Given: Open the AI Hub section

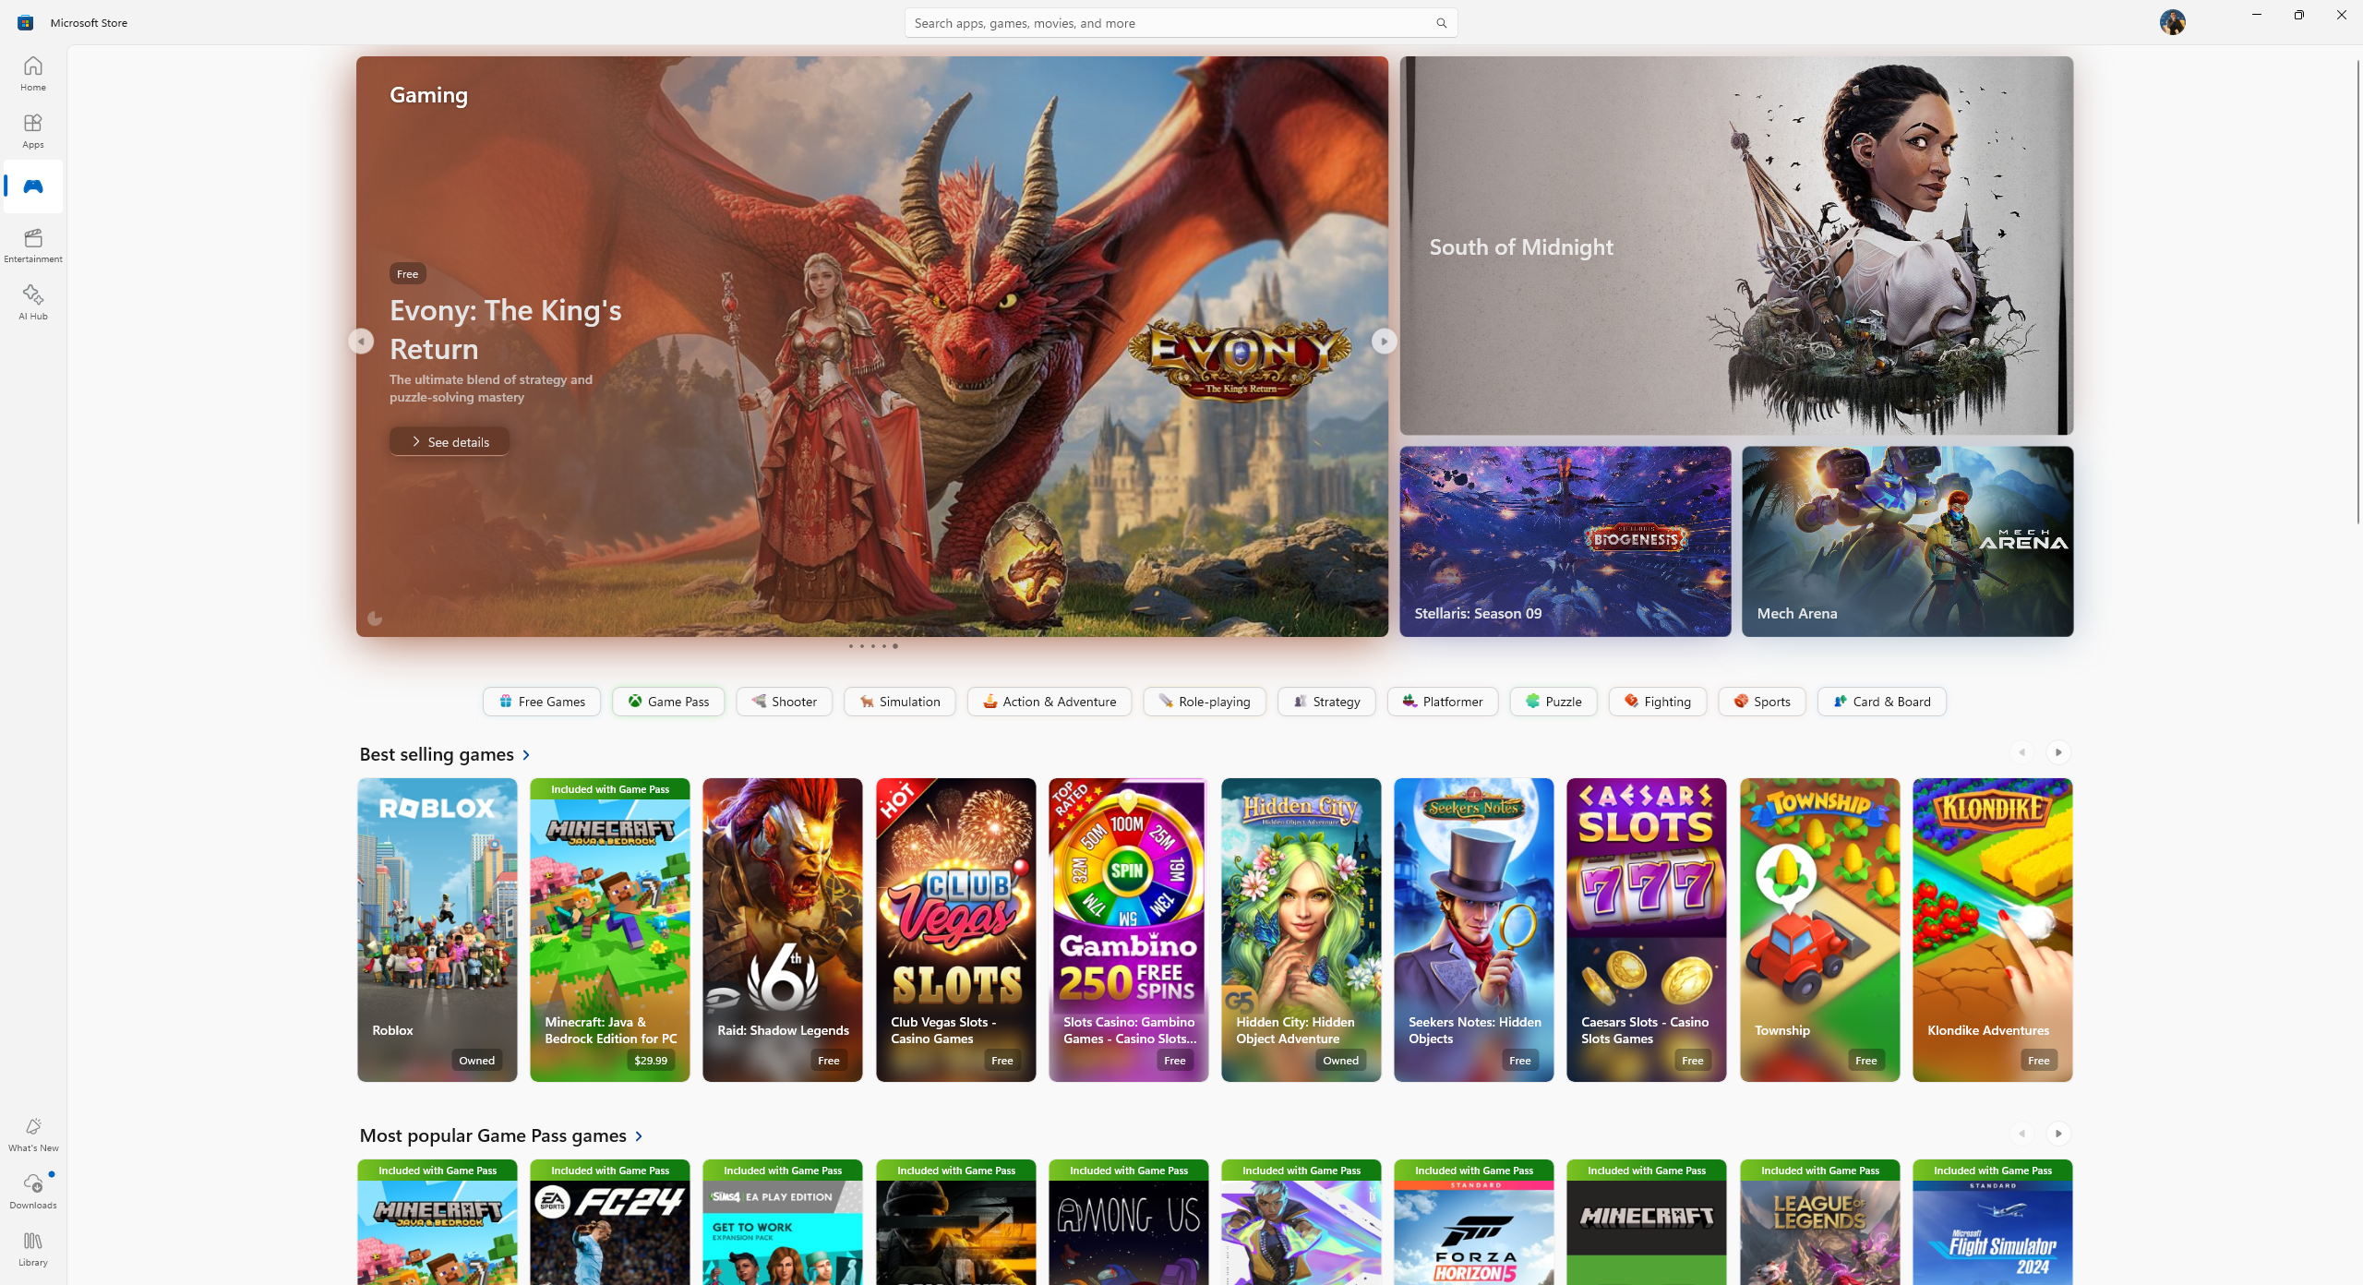Looking at the screenshot, I should (33, 302).
